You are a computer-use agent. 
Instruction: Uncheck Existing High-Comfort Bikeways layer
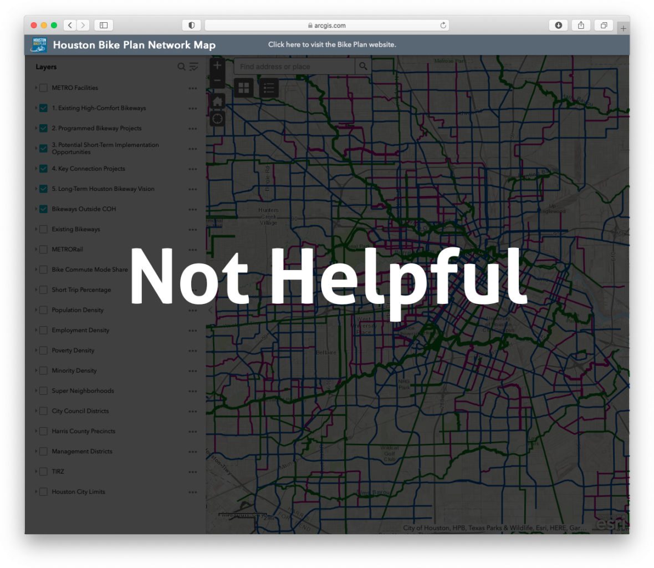pos(43,108)
